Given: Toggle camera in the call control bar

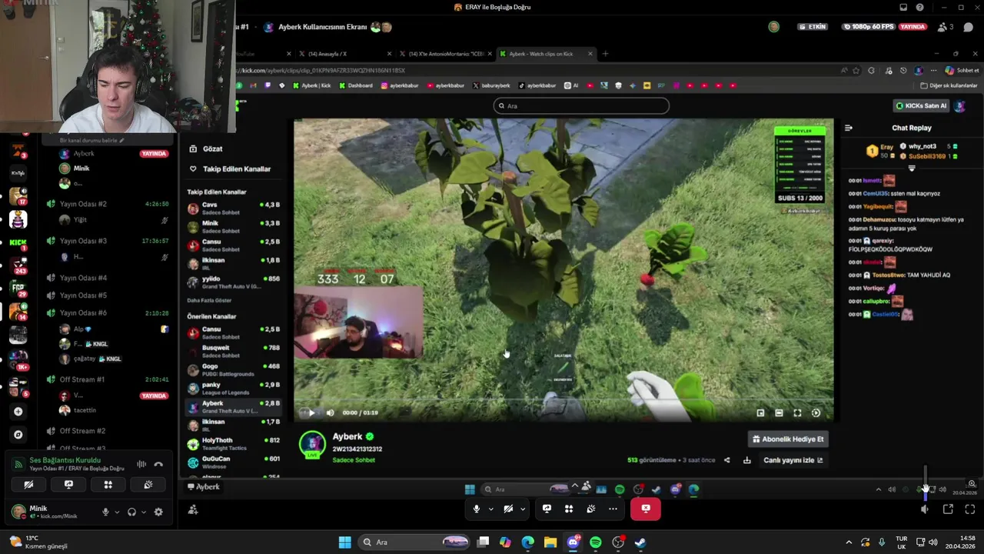Looking at the screenshot, I should pos(508,509).
